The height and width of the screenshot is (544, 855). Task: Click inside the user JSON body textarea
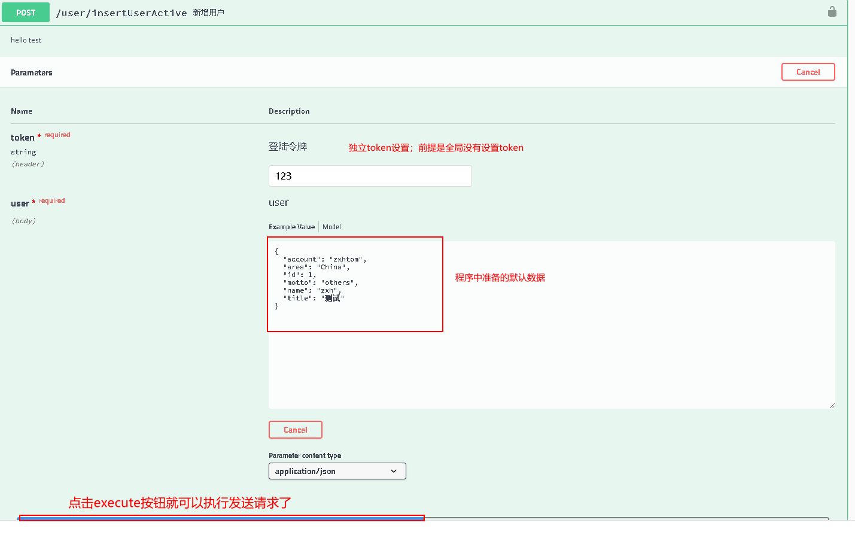tap(551, 325)
